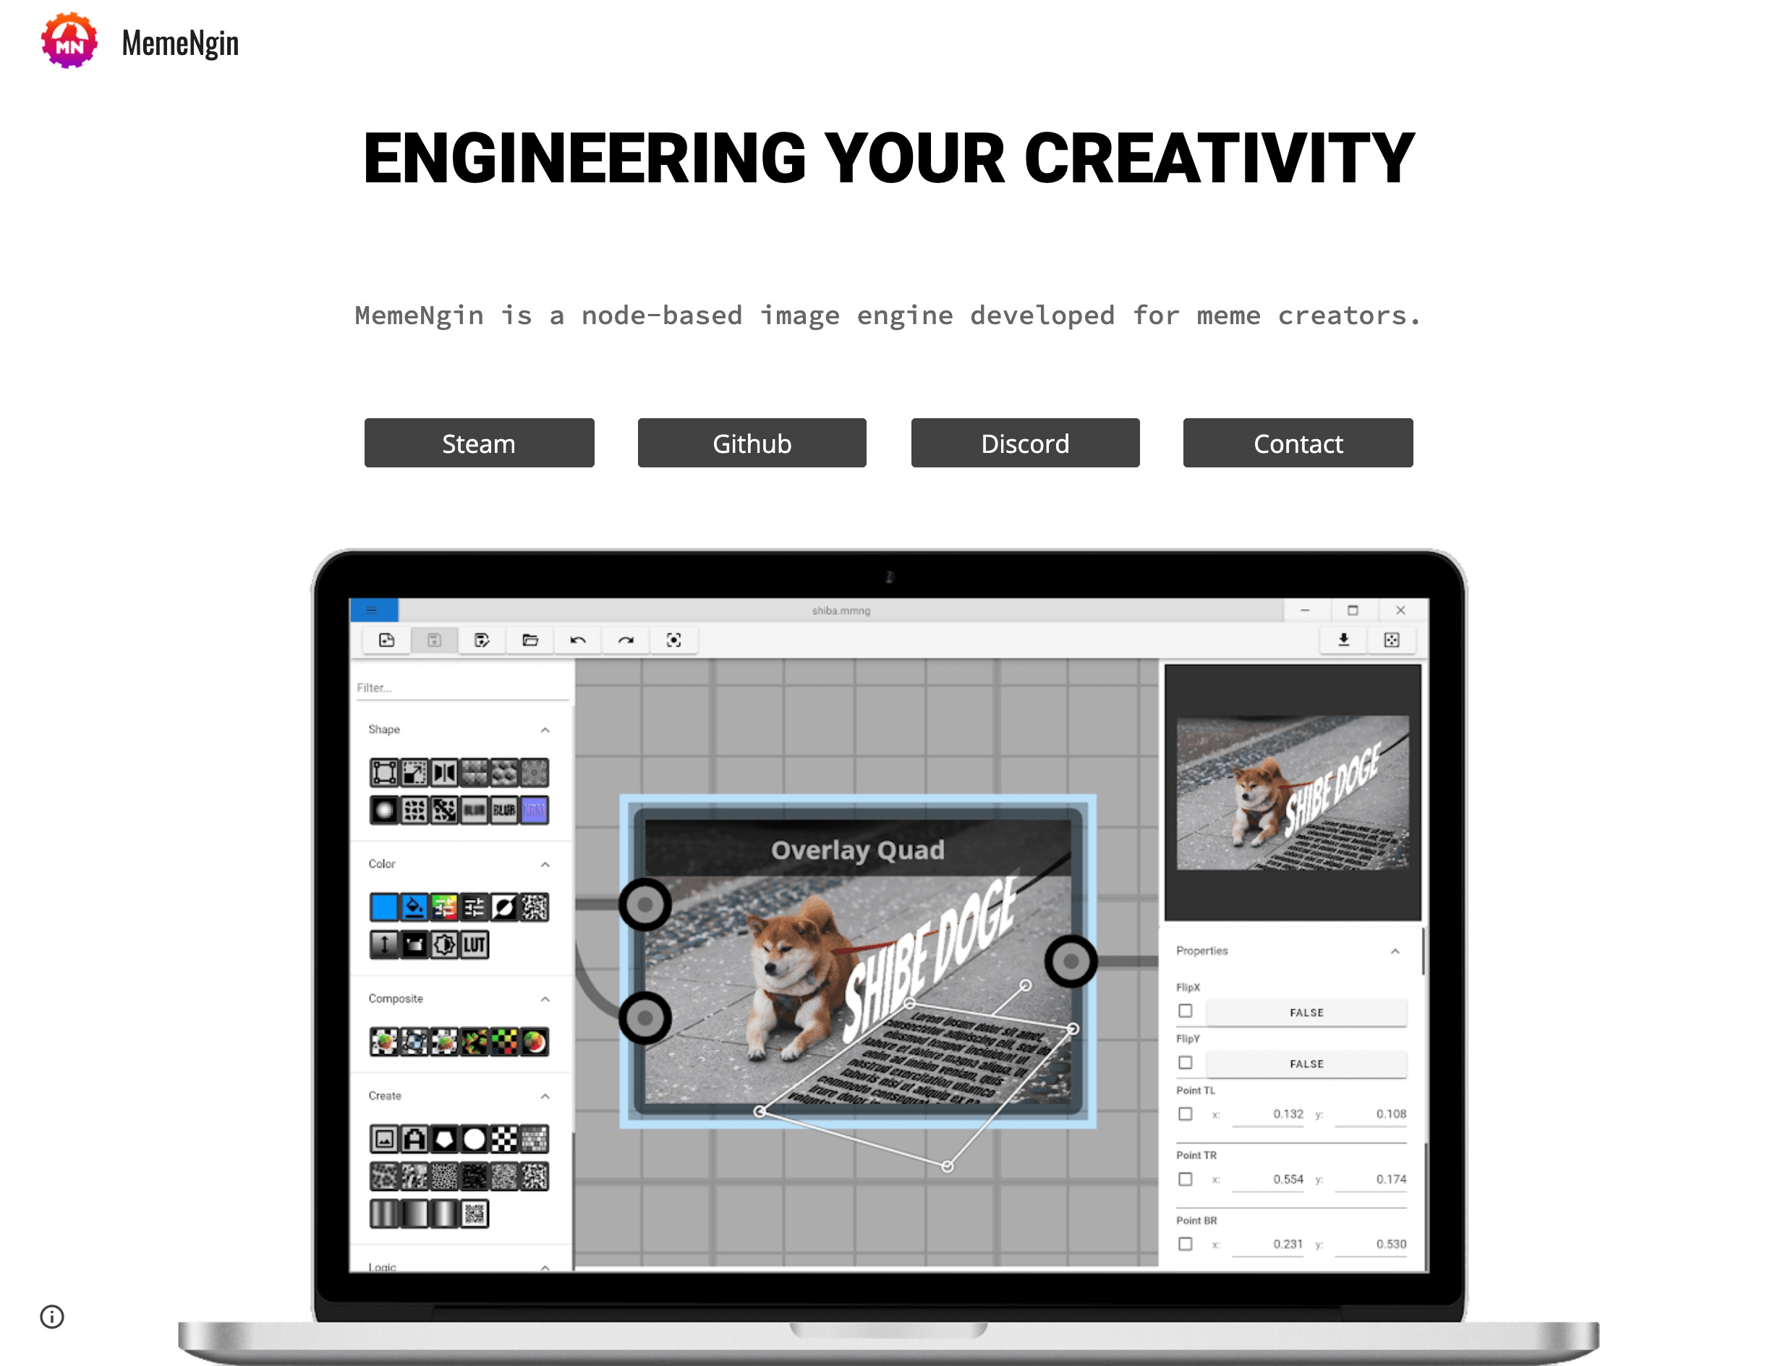Click the undo arrow icon in toolbar
Viewport: 1778px width, 1366px height.
[579, 640]
